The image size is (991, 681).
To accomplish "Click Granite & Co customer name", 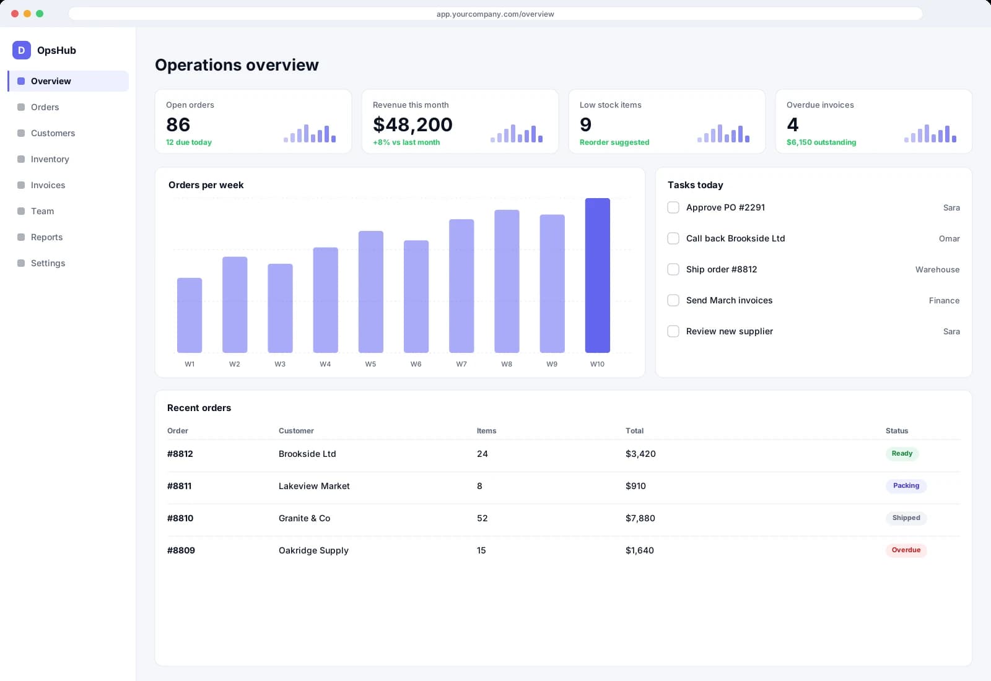I will tap(304, 518).
